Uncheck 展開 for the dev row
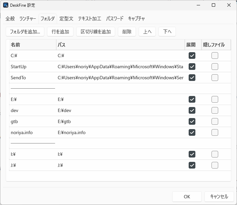 [x=192, y=110]
